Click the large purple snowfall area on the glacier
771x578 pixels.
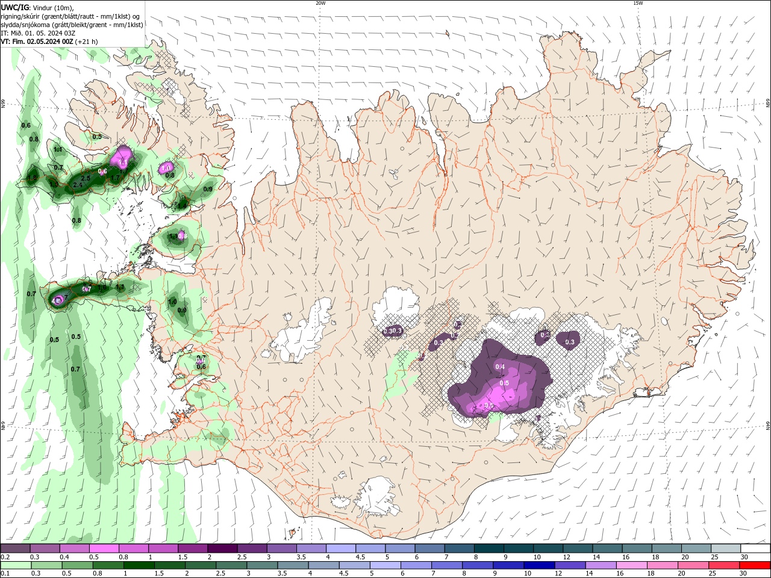(500, 378)
